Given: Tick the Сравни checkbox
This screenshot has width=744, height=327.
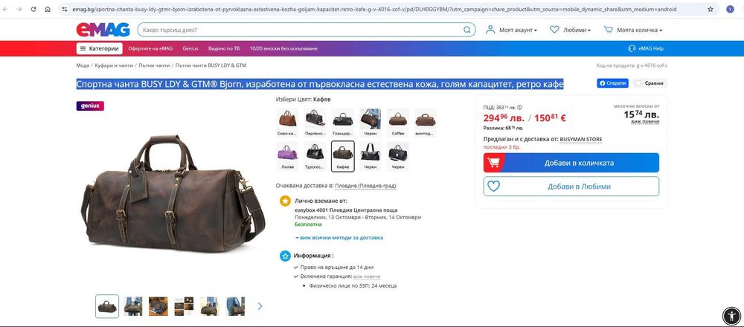Looking at the screenshot, I should (x=638, y=83).
